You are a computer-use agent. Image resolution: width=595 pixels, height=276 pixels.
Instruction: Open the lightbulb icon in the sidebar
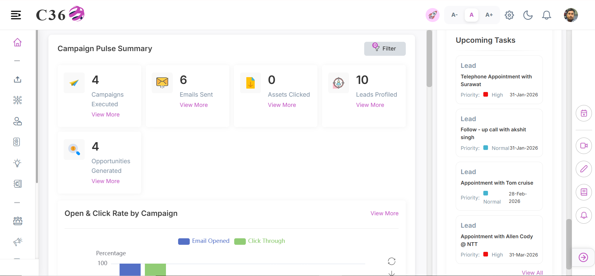(x=17, y=163)
